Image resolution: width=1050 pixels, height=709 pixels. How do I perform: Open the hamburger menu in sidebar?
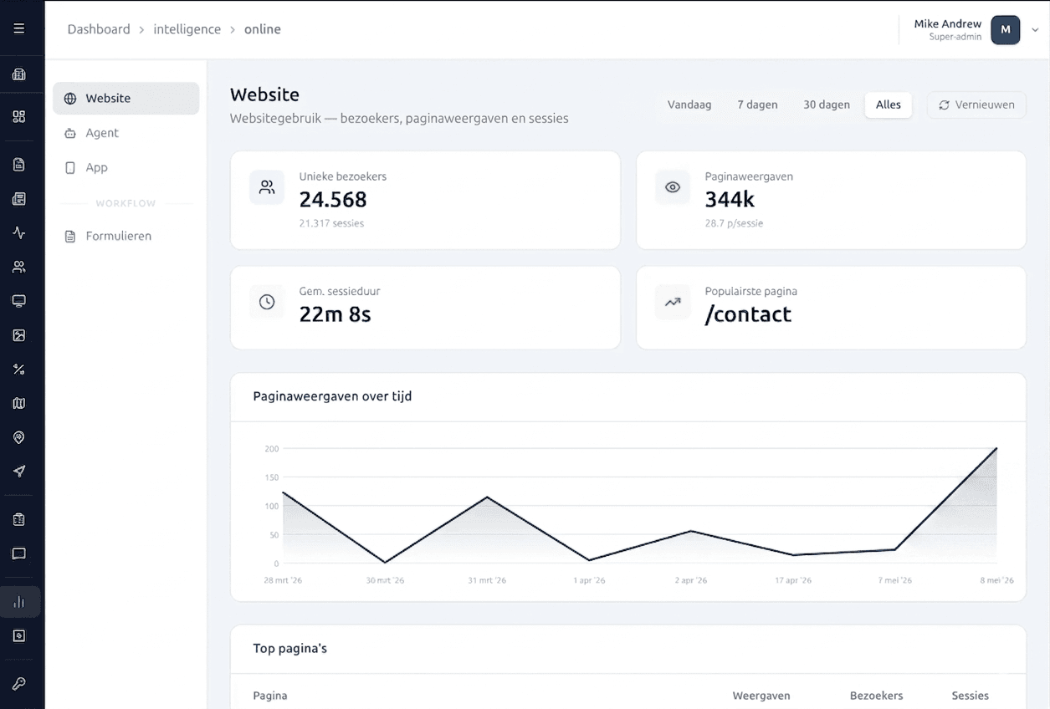(19, 28)
